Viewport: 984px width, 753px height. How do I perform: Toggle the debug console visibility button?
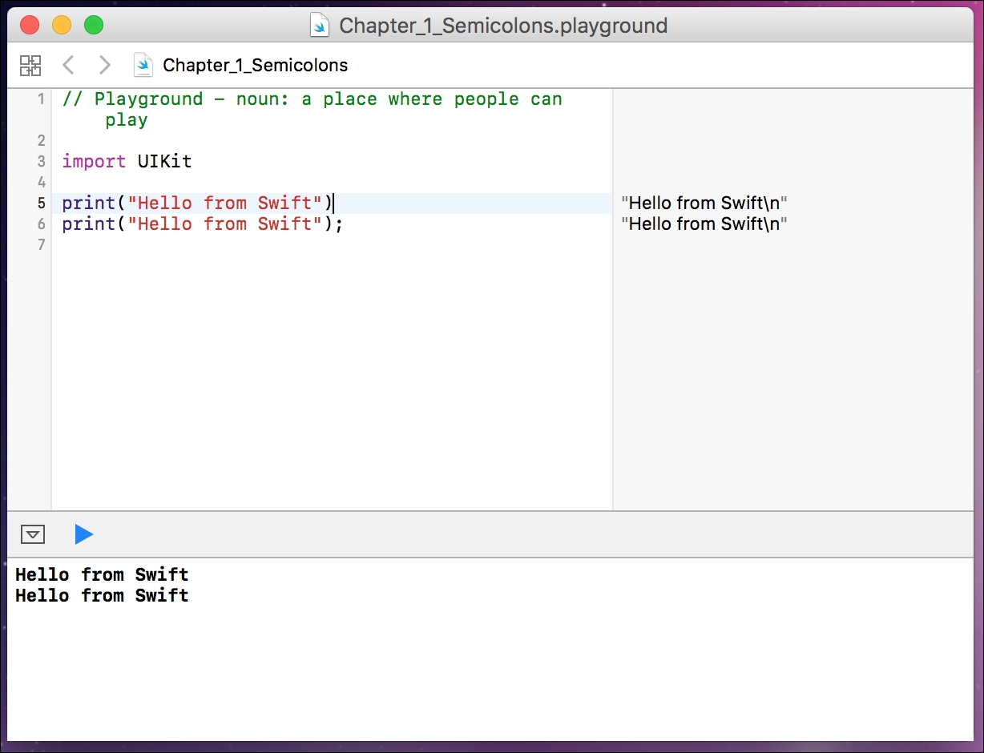click(33, 534)
